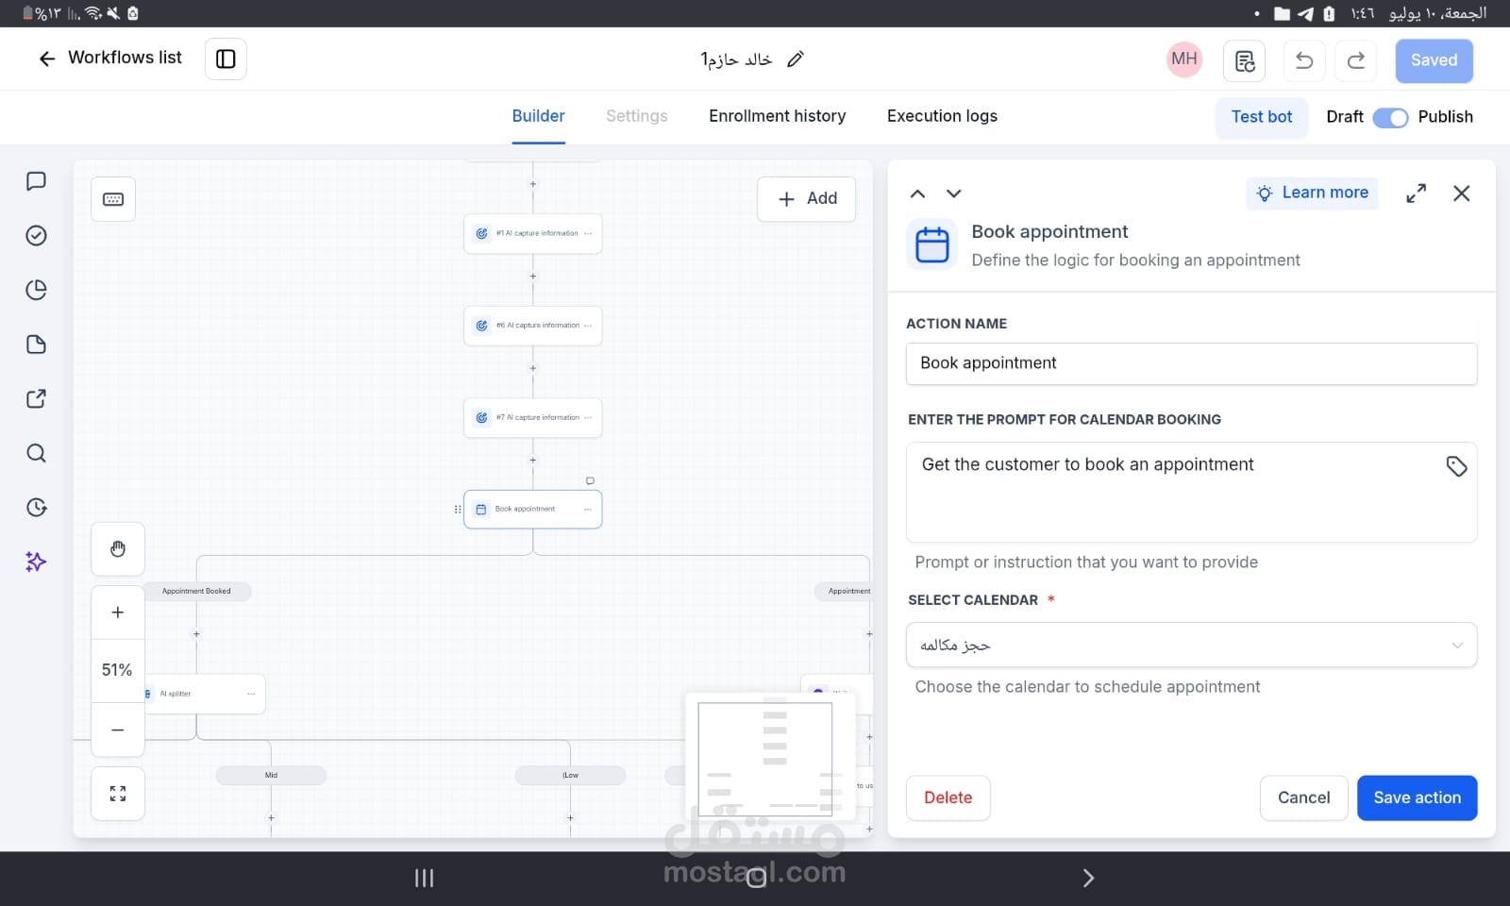Select the #6 AI capture information node
1510x906 pixels.
(532, 326)
